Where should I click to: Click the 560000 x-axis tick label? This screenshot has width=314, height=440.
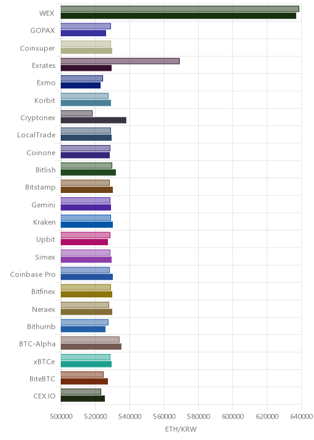[164, 417]
